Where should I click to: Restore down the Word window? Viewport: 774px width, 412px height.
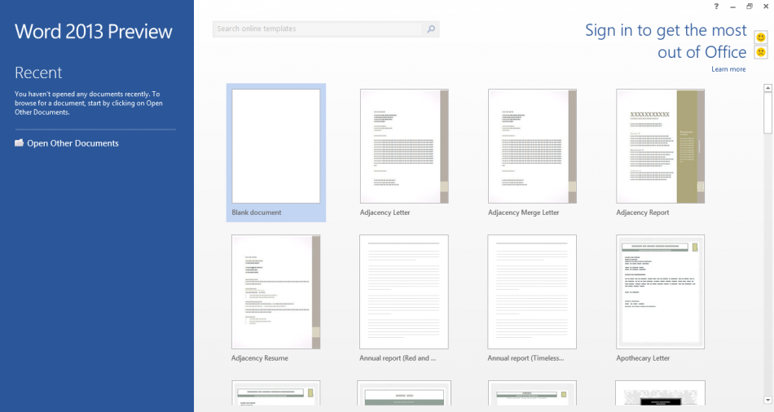[x=750, y=7]
